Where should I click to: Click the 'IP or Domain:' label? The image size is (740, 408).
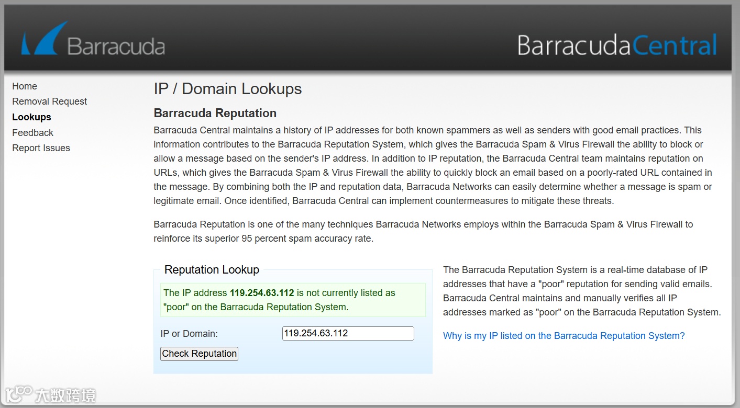(x=189, y=334)
